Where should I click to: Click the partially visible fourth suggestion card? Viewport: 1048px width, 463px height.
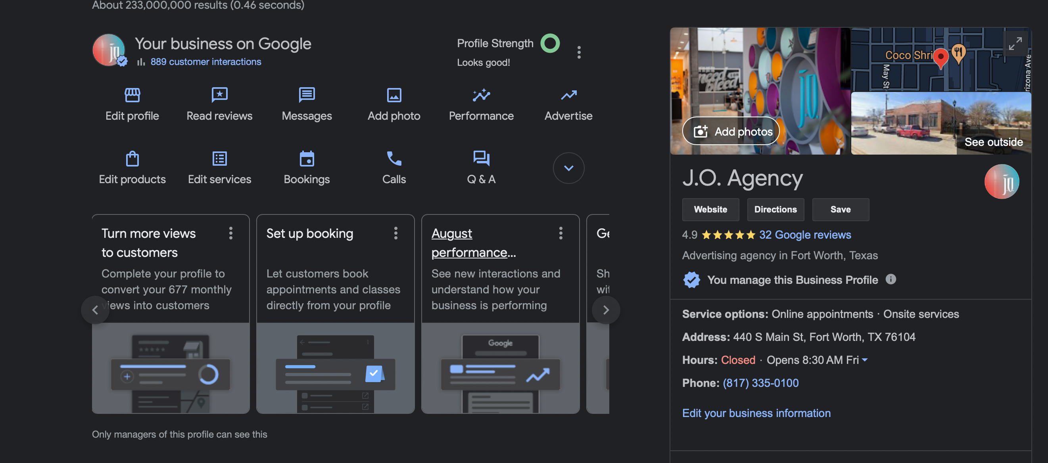pyautogui.click(x=598, y=314)
